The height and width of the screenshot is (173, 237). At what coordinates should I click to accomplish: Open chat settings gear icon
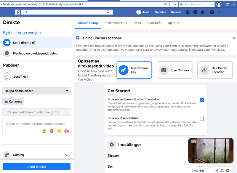[228, 171]
